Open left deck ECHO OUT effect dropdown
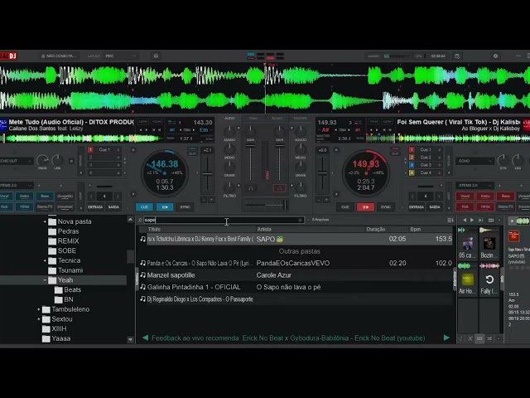 [x=16, y=161]
